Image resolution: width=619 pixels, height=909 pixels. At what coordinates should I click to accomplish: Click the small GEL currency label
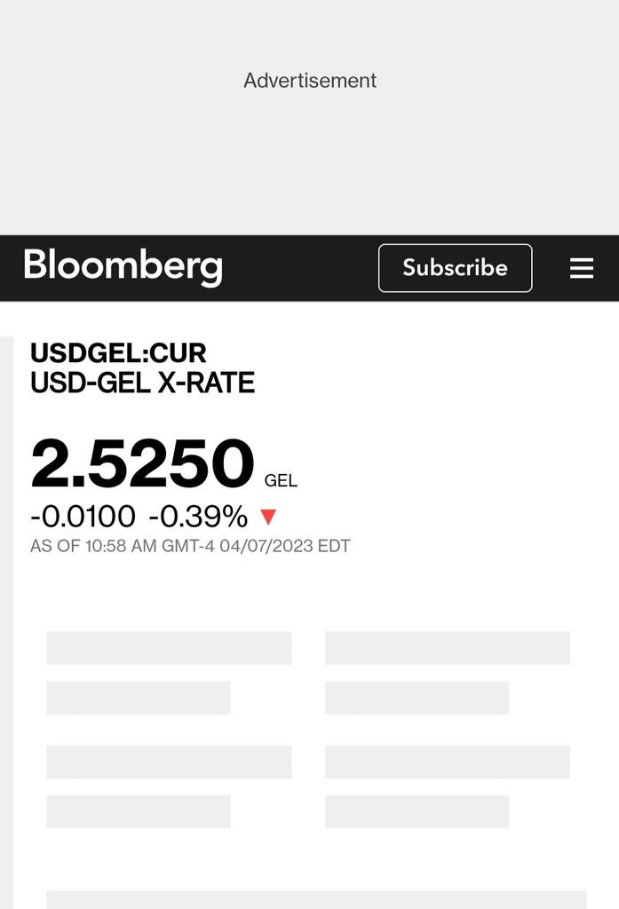tap(281, 481)
